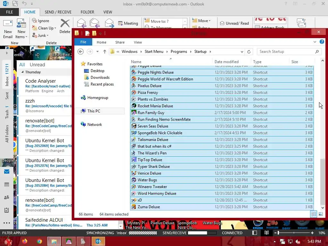Click the Search Startup field

(x=289, y=52)
